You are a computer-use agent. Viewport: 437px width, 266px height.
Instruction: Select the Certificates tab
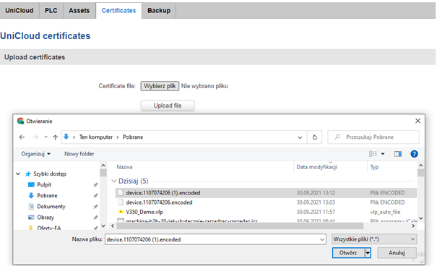click(118, 11)
